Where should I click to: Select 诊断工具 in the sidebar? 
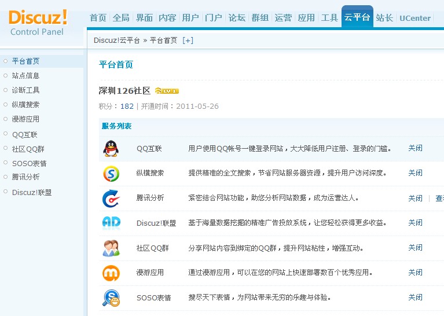point(25,90)
